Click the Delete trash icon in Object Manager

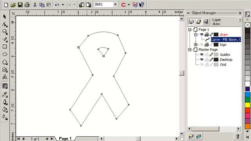[x=238, y=136]
